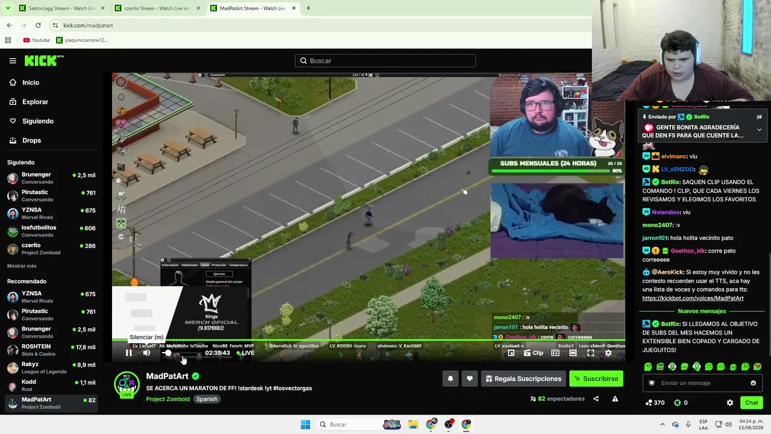This screenshot has width=771, height=434.
Task: Open the Youtube bookmark
Action: click(x=36, y=40)
